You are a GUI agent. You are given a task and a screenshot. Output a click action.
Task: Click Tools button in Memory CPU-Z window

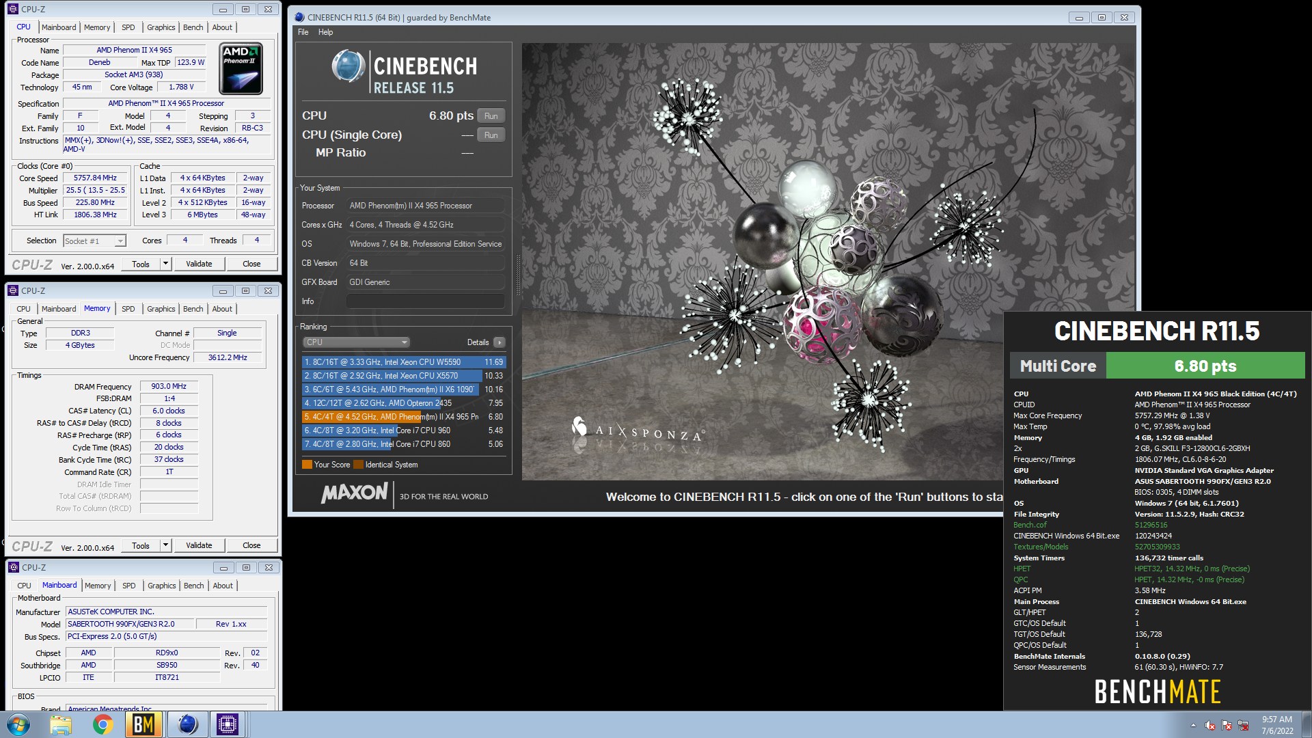coord(141,545)
